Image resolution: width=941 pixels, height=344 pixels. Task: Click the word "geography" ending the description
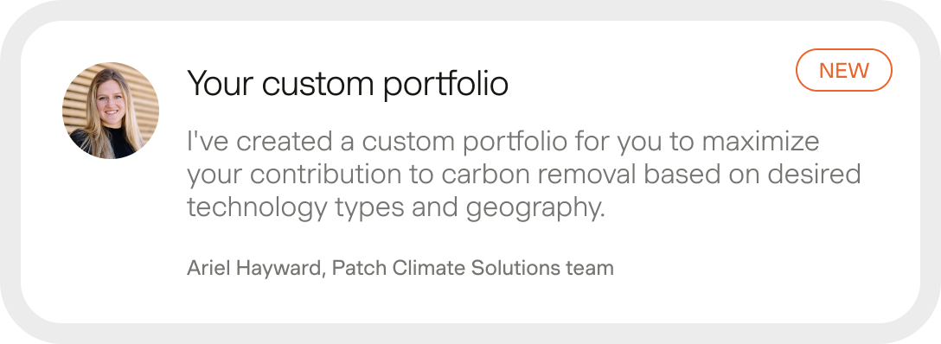(x=529, y=209)
